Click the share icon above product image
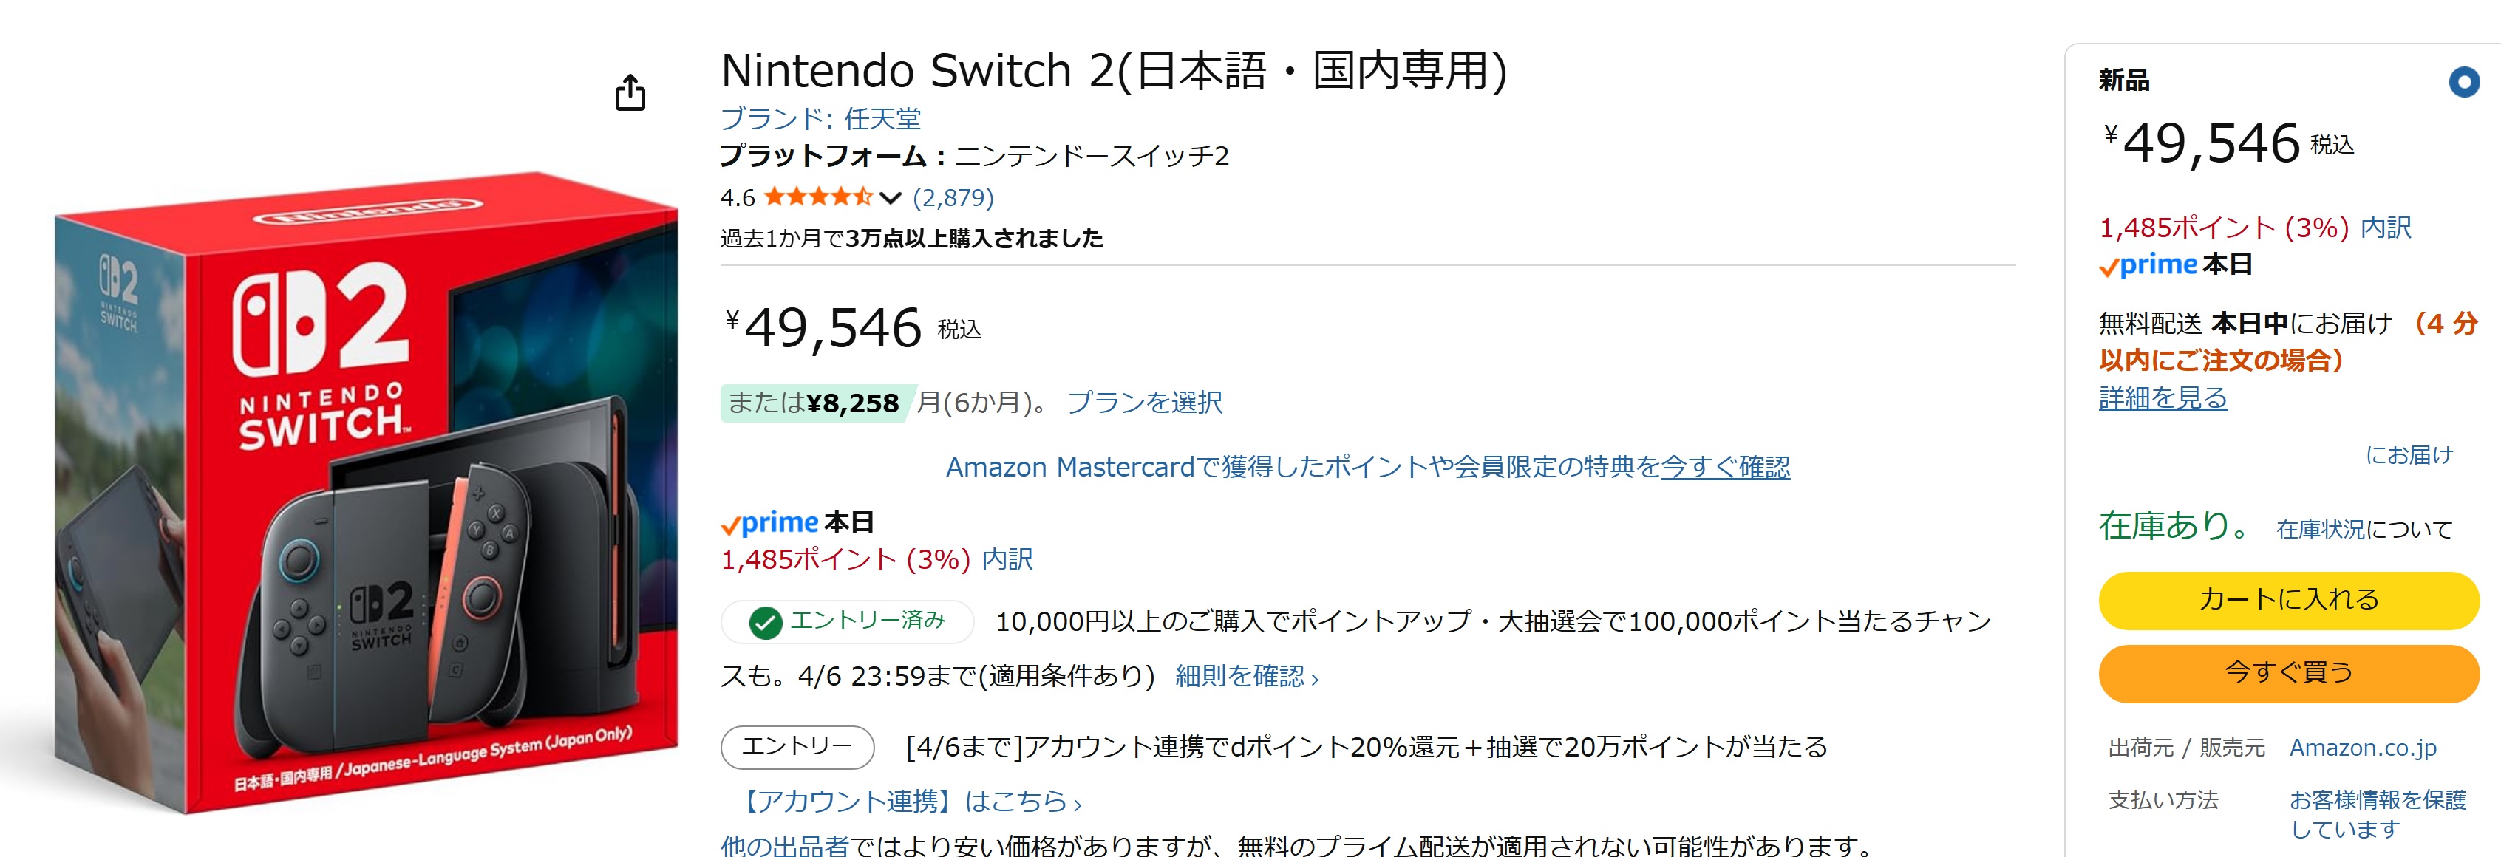This screenshot has height=857, width=2501. coord(630,93)
